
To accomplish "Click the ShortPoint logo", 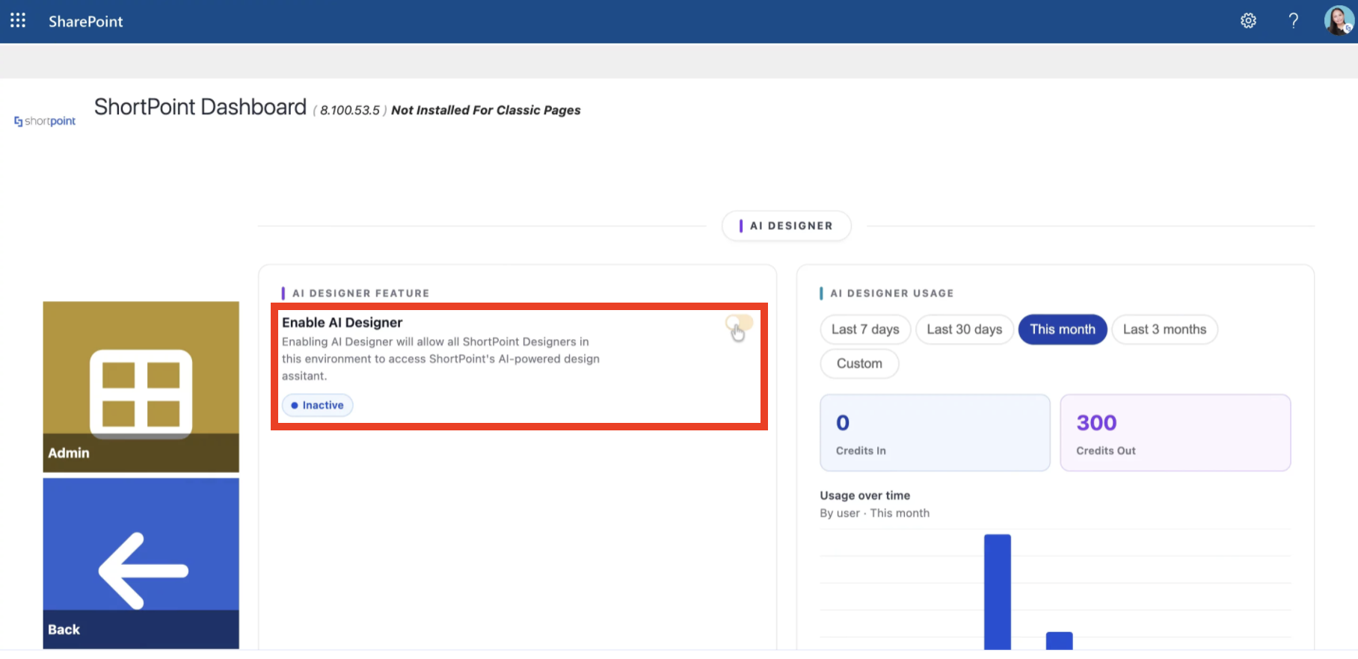I will 45,121.
